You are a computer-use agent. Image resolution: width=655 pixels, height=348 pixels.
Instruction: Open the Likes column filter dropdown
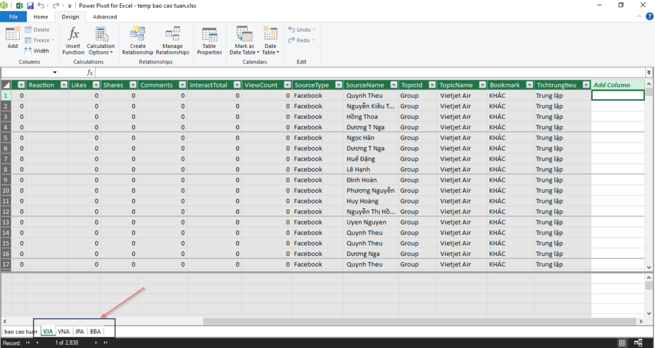(96, 85)
